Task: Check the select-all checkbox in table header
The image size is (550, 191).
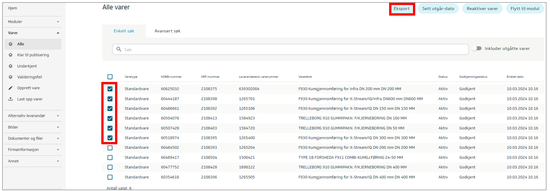Action: click(110, 77)
